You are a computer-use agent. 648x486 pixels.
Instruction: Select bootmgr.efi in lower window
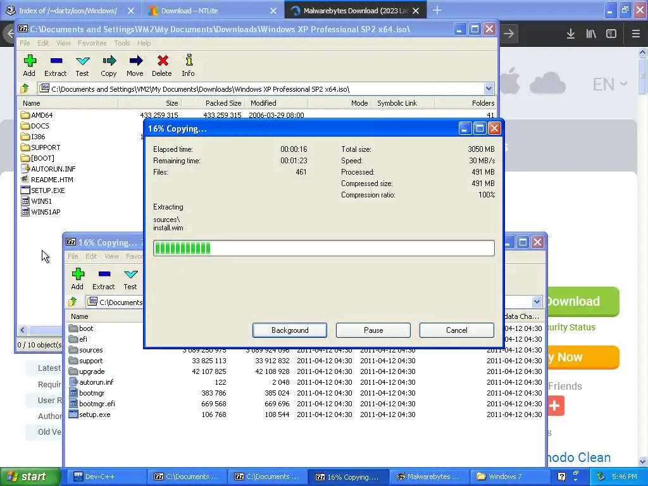(92, 403)
